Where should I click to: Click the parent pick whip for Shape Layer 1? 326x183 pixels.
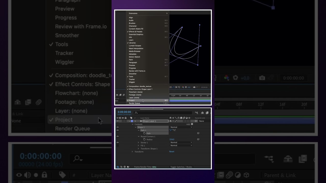[x=196, y=121]
